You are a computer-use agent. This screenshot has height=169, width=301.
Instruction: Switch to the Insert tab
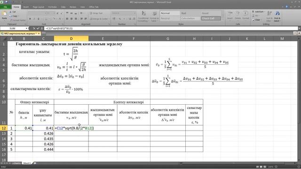(x=26, y=7)
